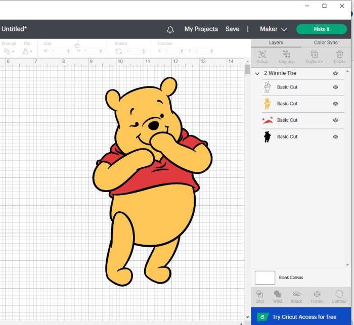This screenshot has width=354, height=325.
Task: Toggle visibility of black Basic Cut layer
Action: 335,137
